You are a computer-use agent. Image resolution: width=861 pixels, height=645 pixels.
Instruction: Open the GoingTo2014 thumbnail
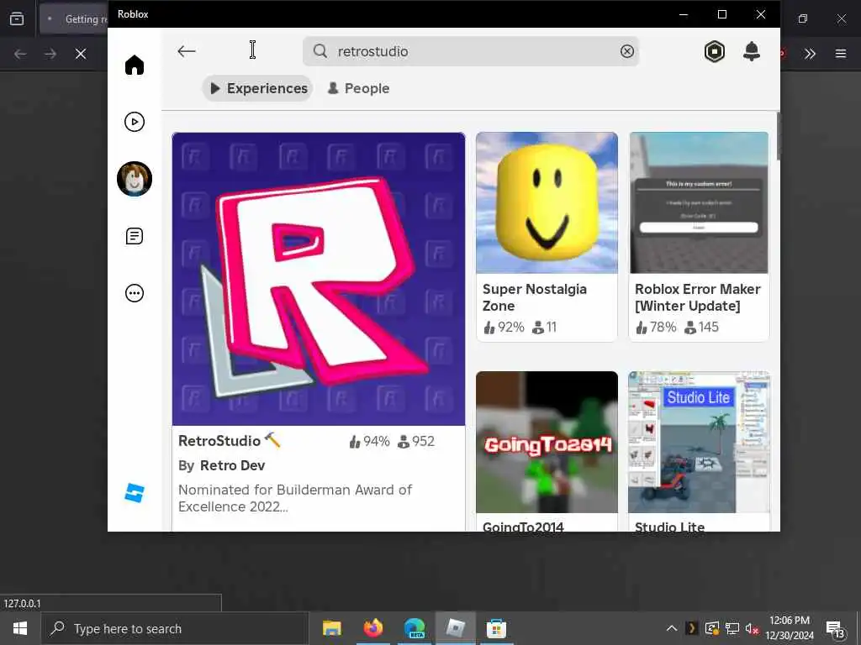(x=547, y=442)
